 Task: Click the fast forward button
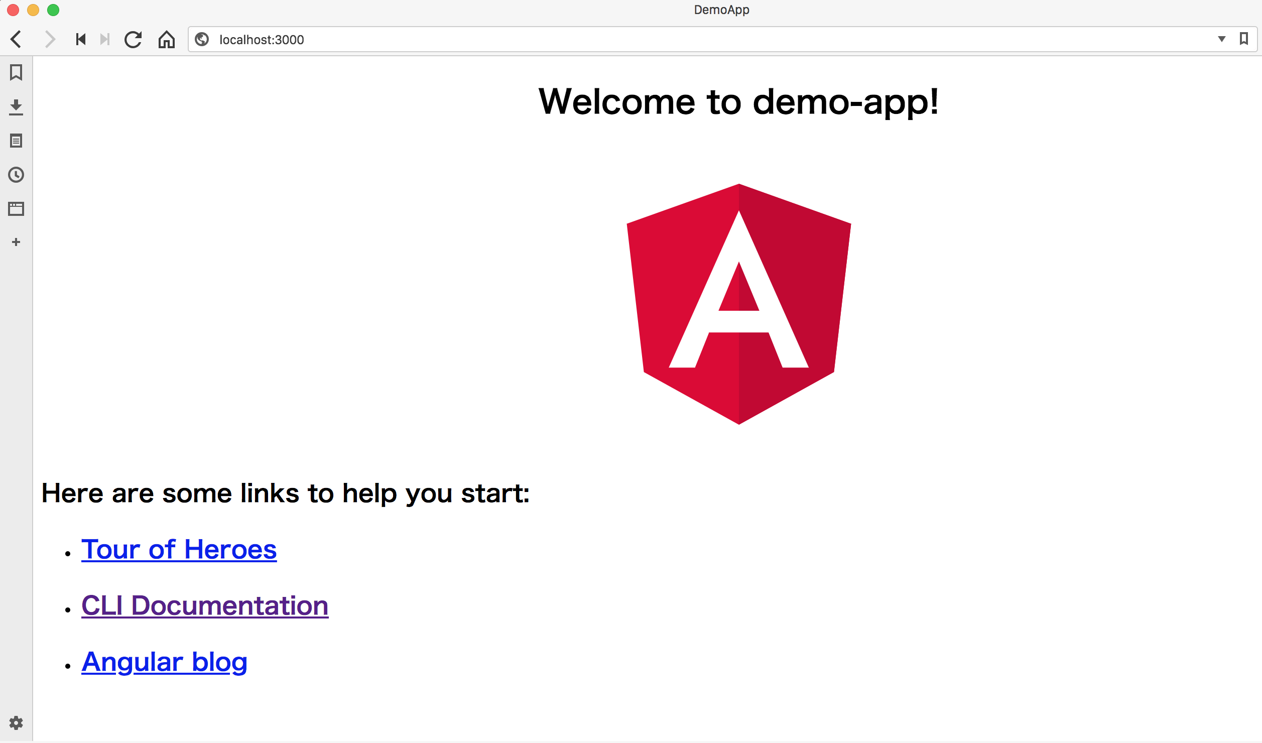[104, 39]
